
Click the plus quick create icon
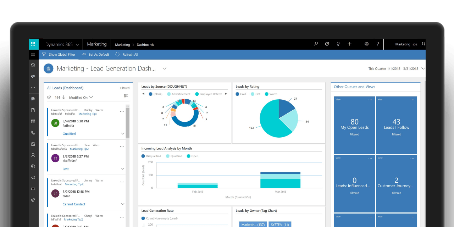click(349, 44)
